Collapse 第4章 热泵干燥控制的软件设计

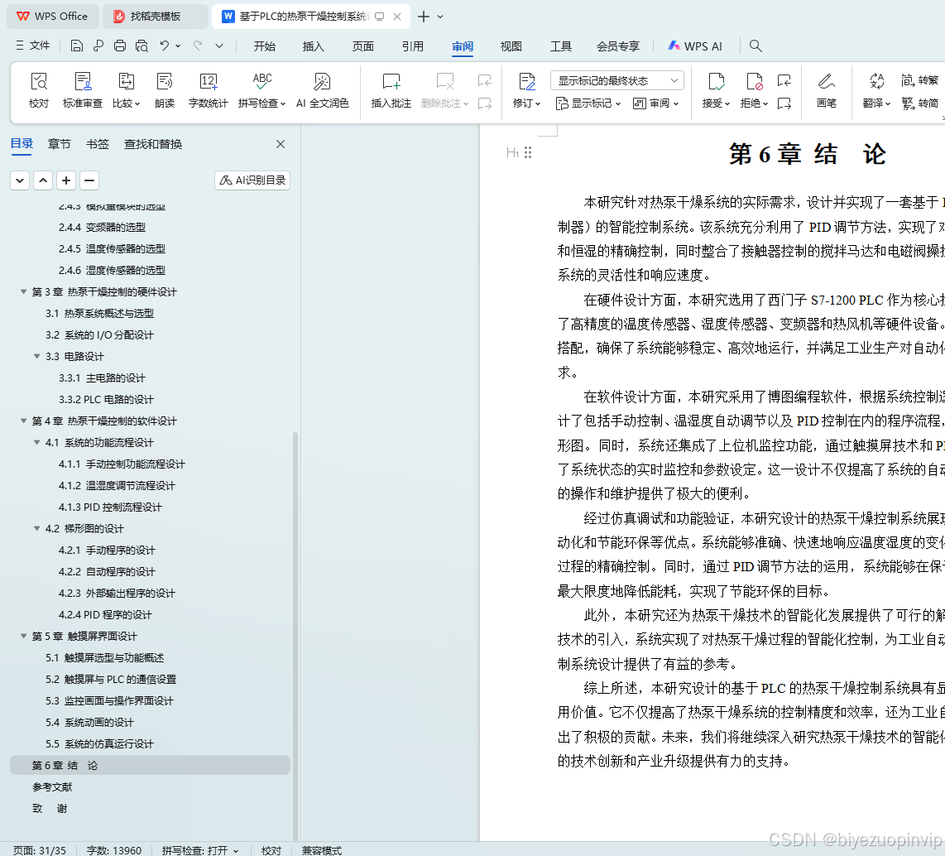(23, 421)
